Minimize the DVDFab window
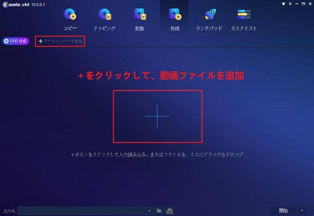The width and height of the screenshot is (314, 216). [297, 4]
